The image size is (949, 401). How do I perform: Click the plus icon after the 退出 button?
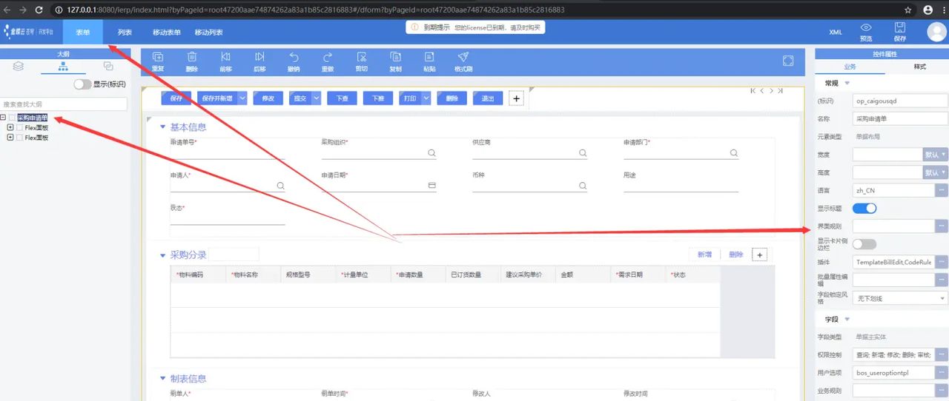(518, 98)
